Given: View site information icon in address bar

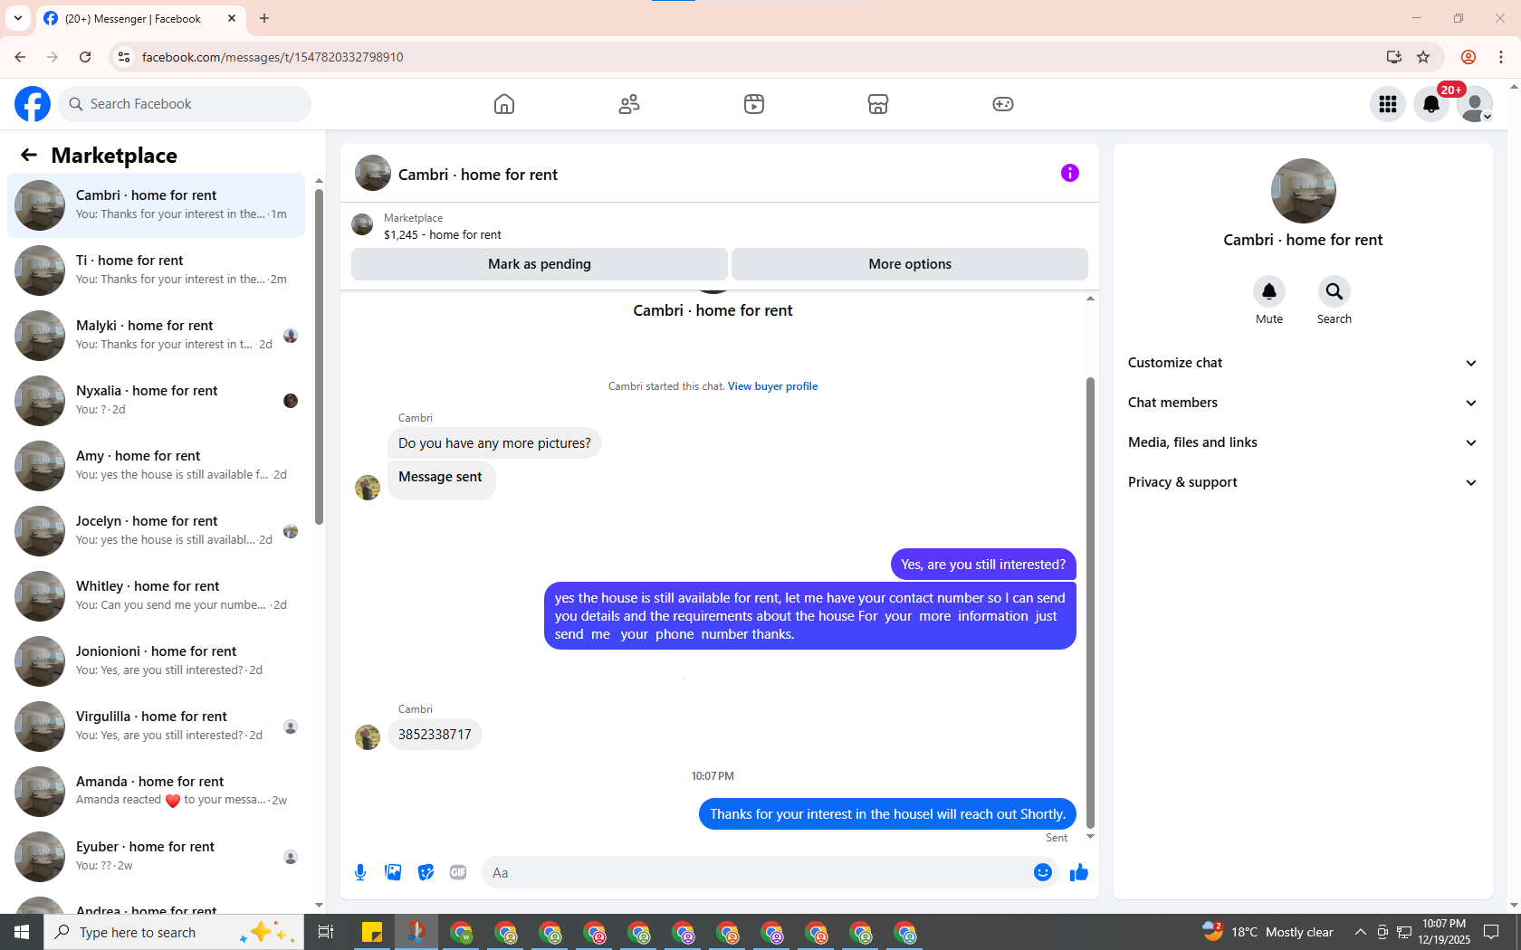Looking at the screenshot, I should 124,57.
